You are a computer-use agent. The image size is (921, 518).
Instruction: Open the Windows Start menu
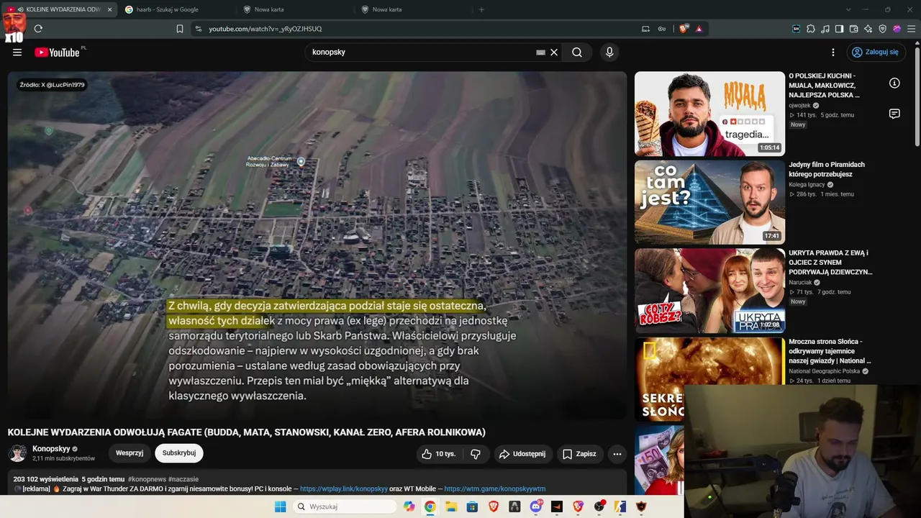[x=280, y=506]
